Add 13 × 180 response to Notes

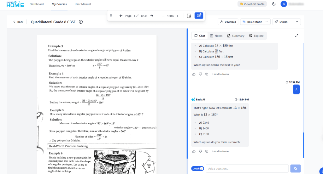pos(220,151)
